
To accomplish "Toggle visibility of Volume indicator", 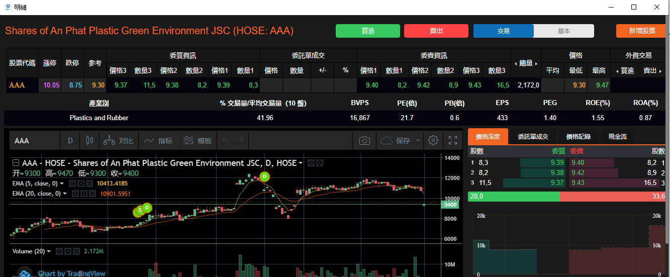I will click(59, 251).
